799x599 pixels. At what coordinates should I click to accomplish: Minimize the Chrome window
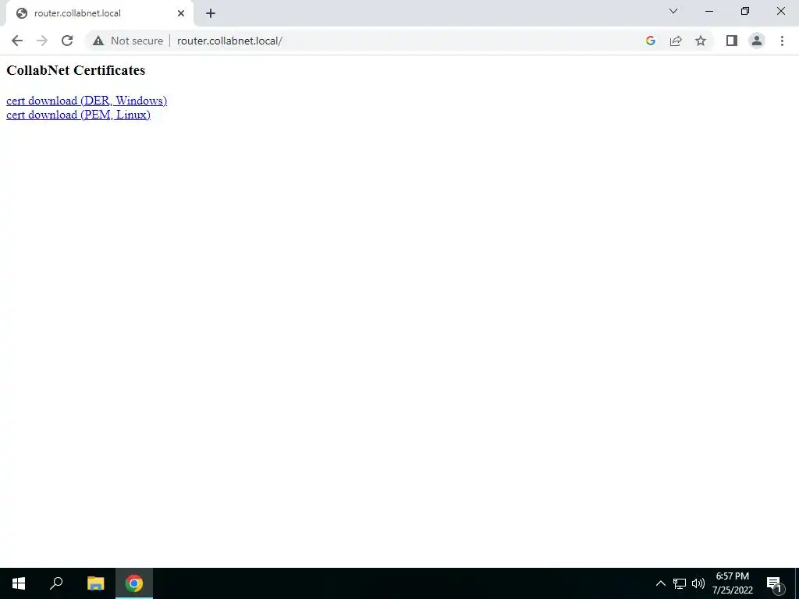(708, 11)
